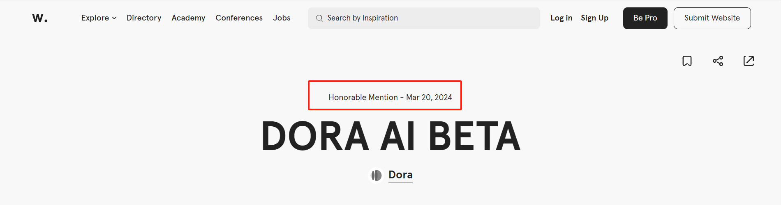Click the Honorable Mention date label
This screenshot has width=781, height=205.
coord(390,98)
